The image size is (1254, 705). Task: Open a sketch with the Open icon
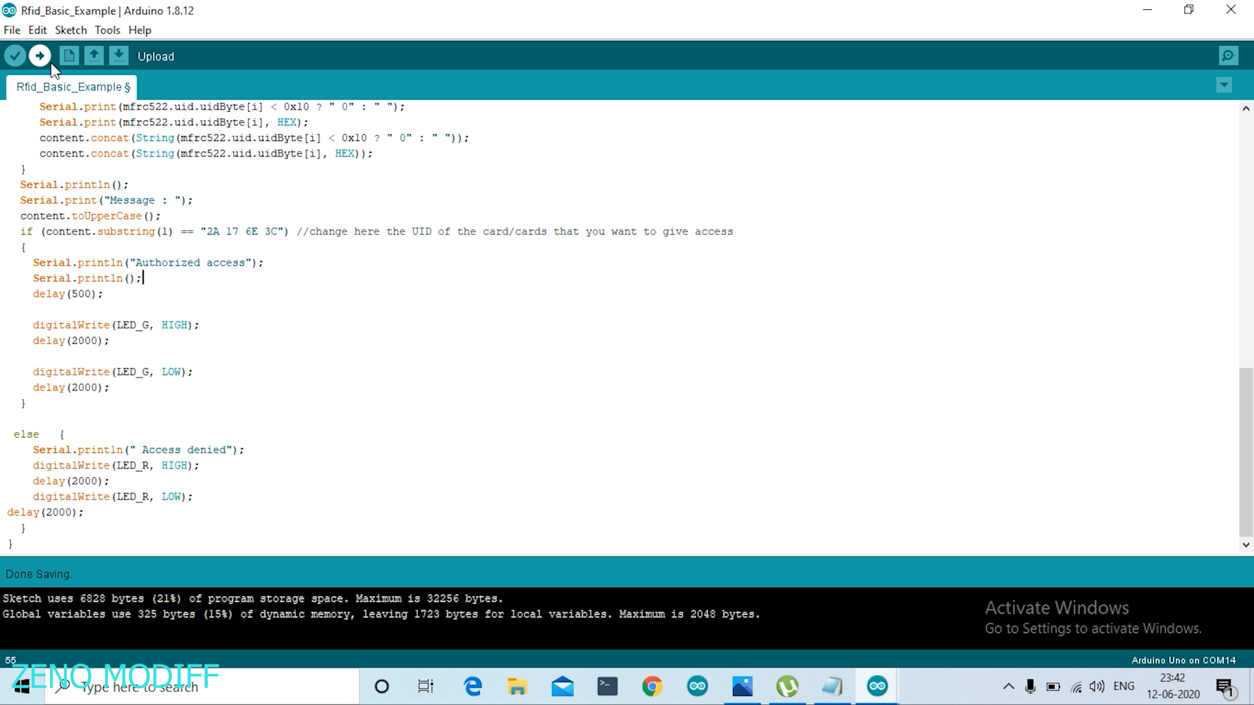point(94,56)
